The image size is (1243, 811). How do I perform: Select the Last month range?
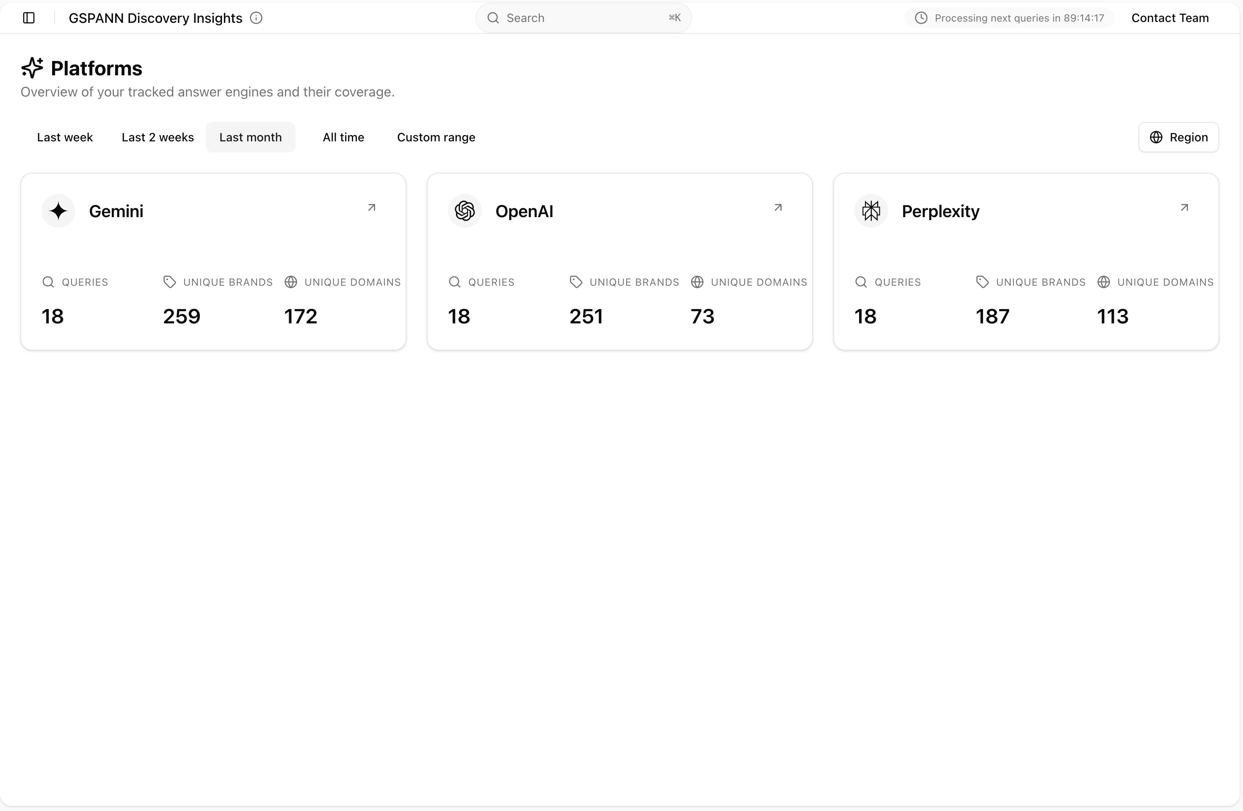251,137
